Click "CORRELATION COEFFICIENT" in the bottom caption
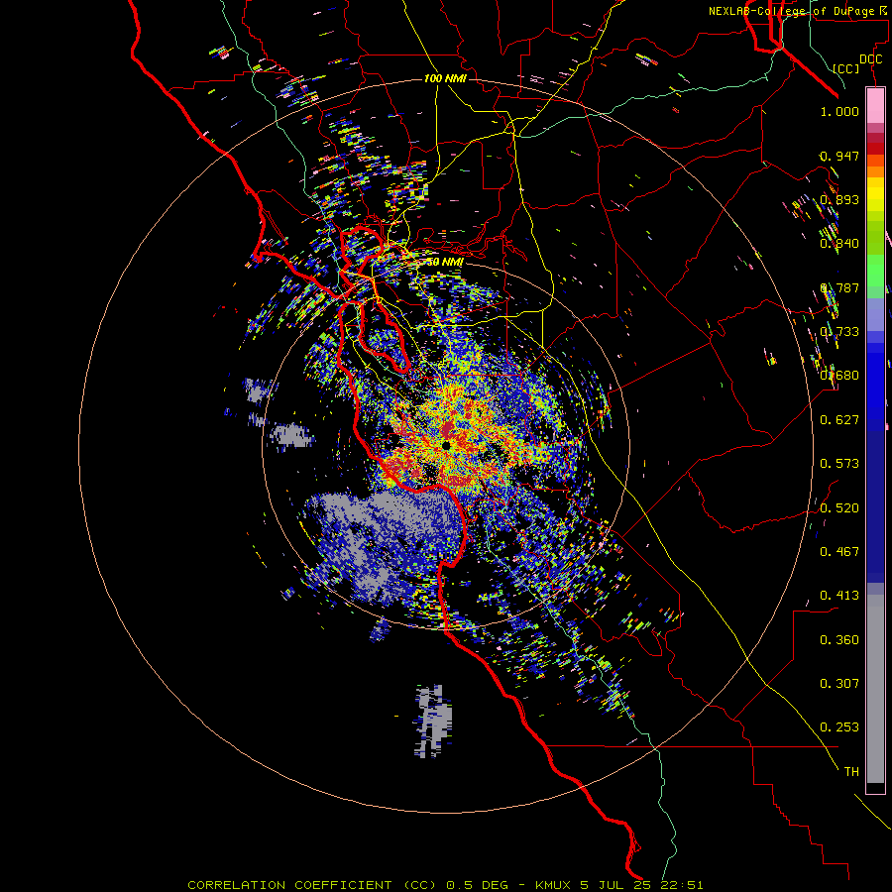This screenshot has height=892, width=892. tap(289, 885)
